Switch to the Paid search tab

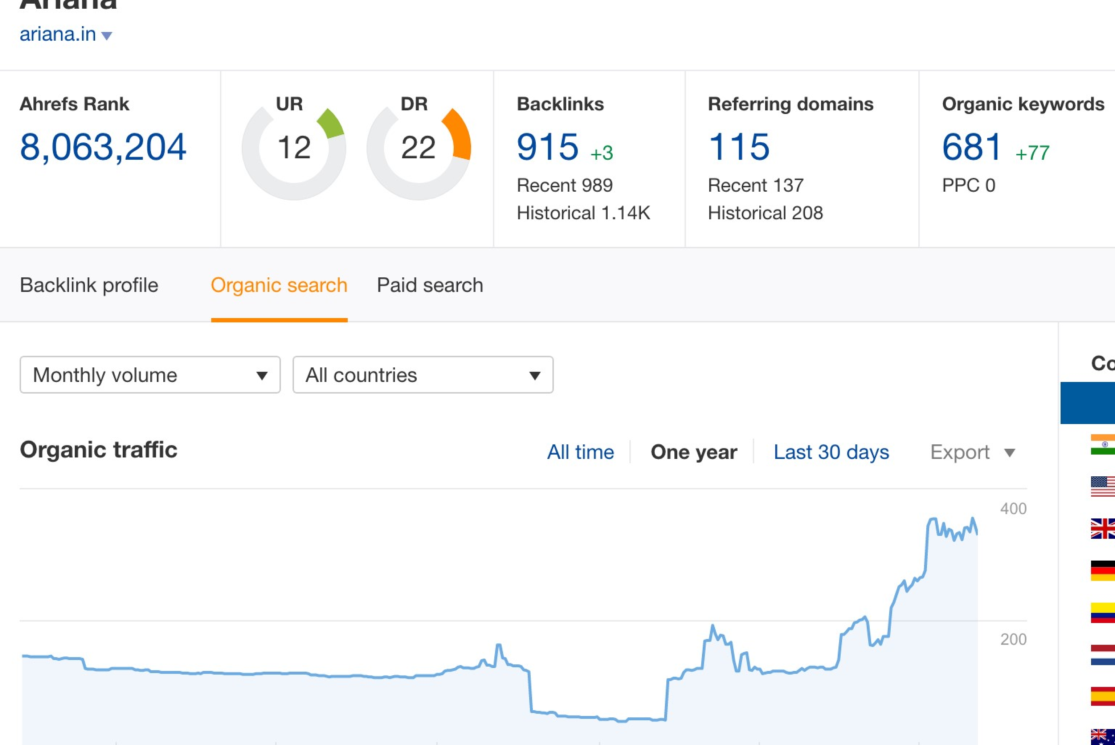430,285
